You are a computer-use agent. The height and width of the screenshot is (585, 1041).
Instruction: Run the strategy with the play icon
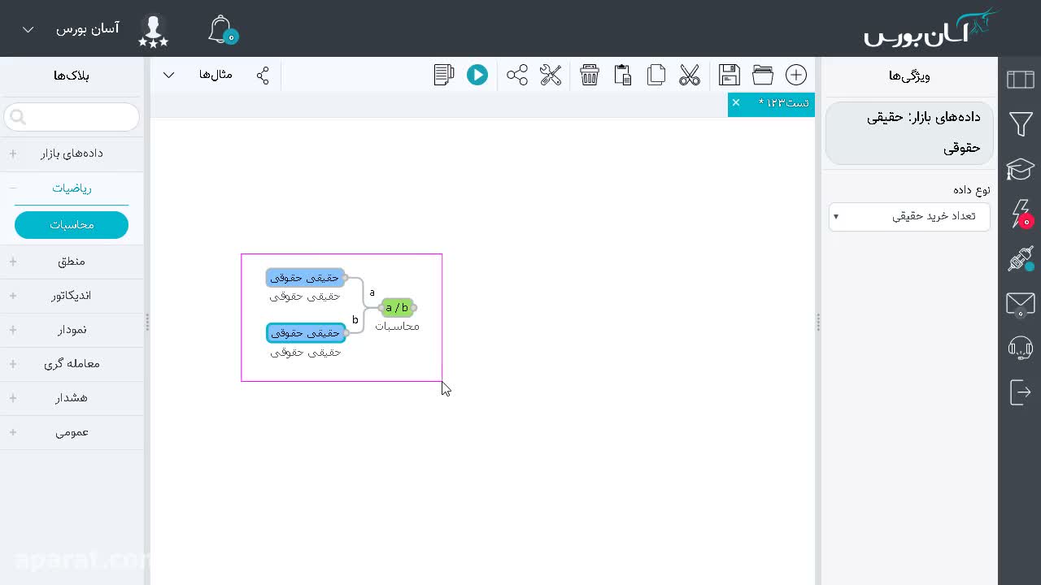[x=477, y=75]
